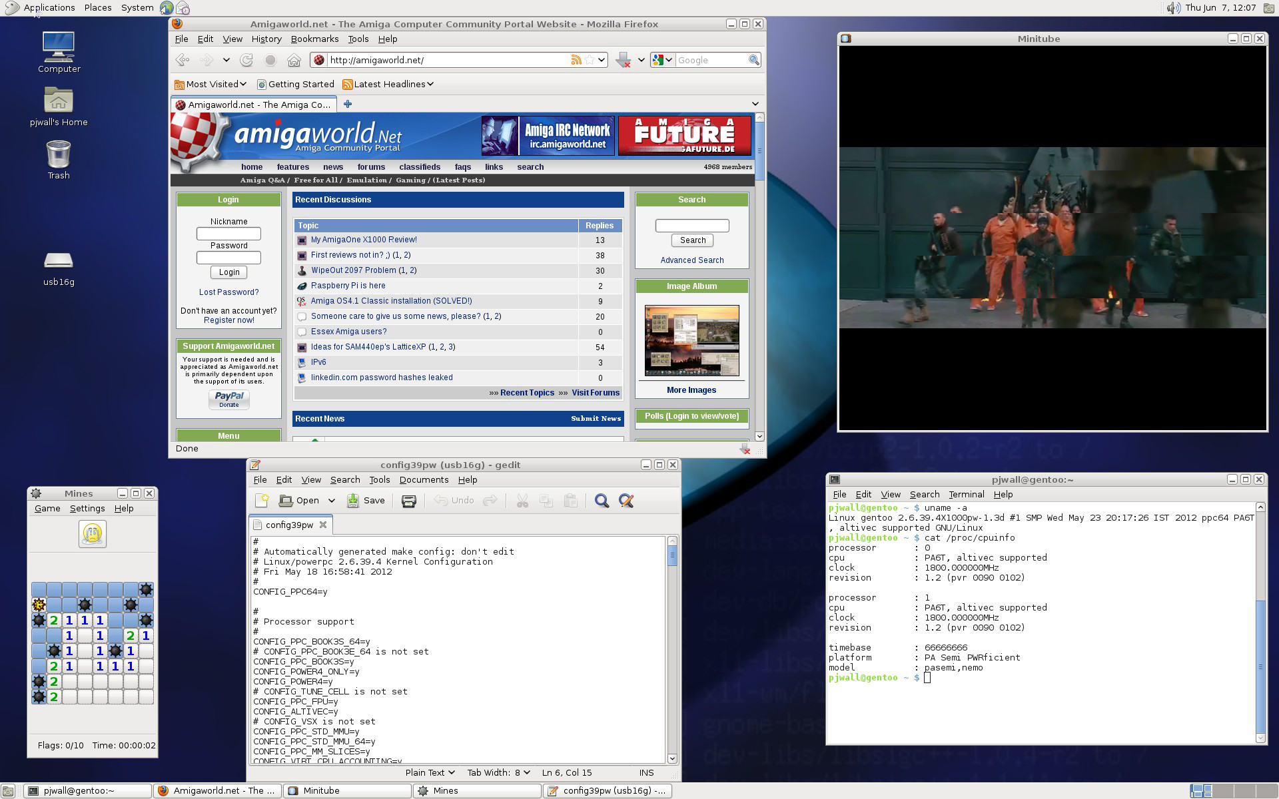Open the Tab Width dropdown in gedit

click(x=498, y=772)
